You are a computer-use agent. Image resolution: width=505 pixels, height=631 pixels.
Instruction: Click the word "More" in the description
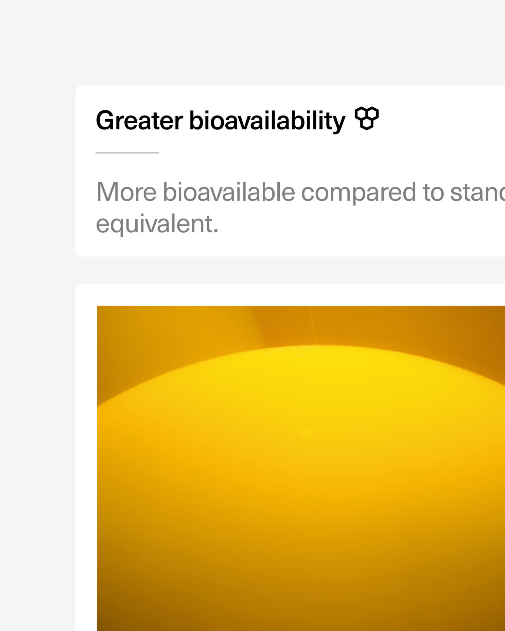[x=126, y=192]
